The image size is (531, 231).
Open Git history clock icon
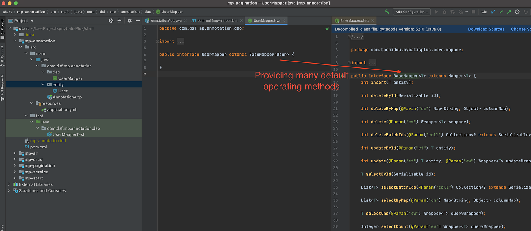tap(517, 12)
